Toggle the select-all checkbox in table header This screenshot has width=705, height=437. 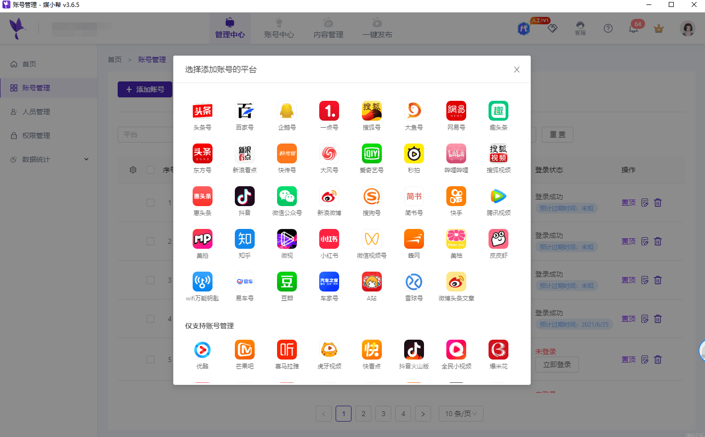tap(150, 170)
